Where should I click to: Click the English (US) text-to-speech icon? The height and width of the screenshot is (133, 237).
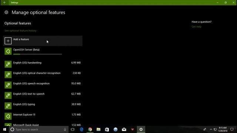tap(8, 95)
